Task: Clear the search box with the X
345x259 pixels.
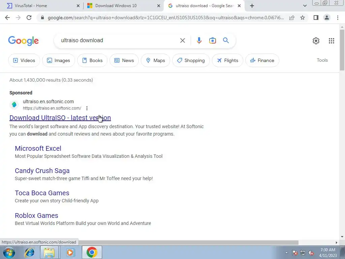Action: 182,40
